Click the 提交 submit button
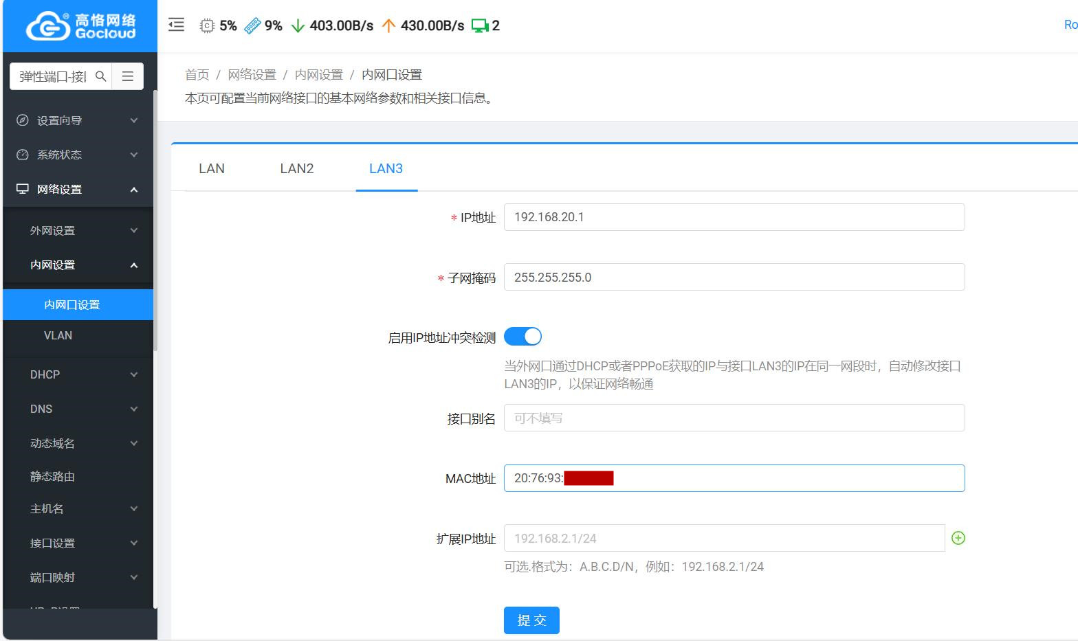This screenshot has height=641, width=1078. click(x=531, y=620)
